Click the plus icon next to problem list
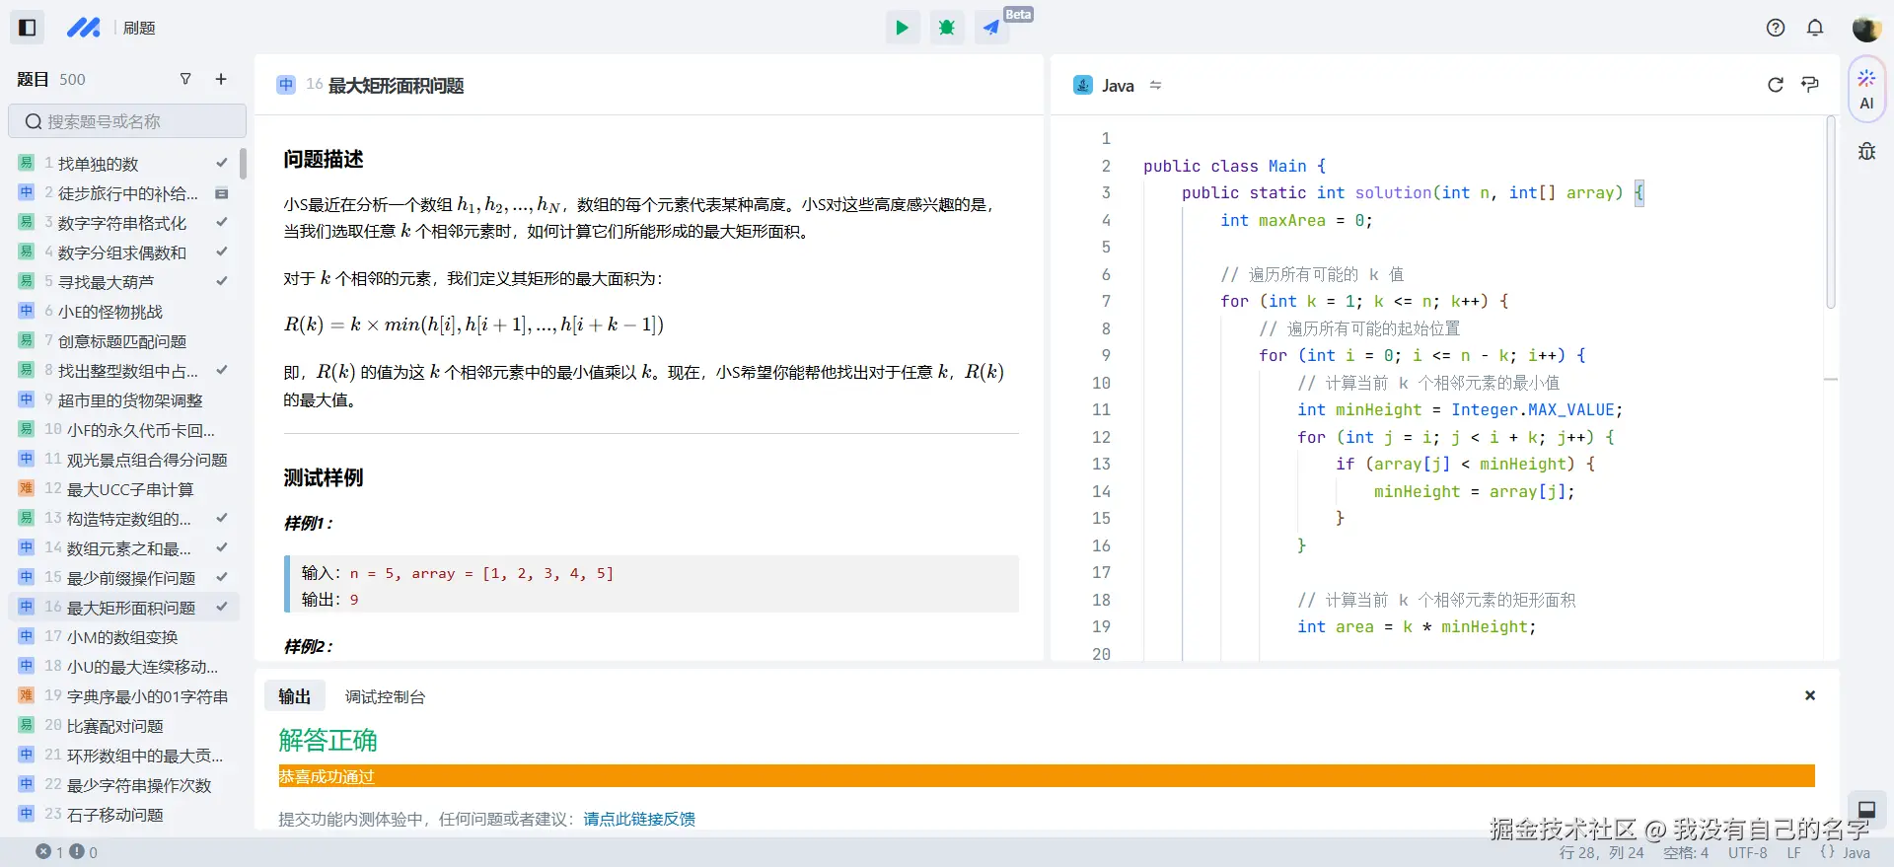This screenshot has width=1894, height=867. [221, 79]
